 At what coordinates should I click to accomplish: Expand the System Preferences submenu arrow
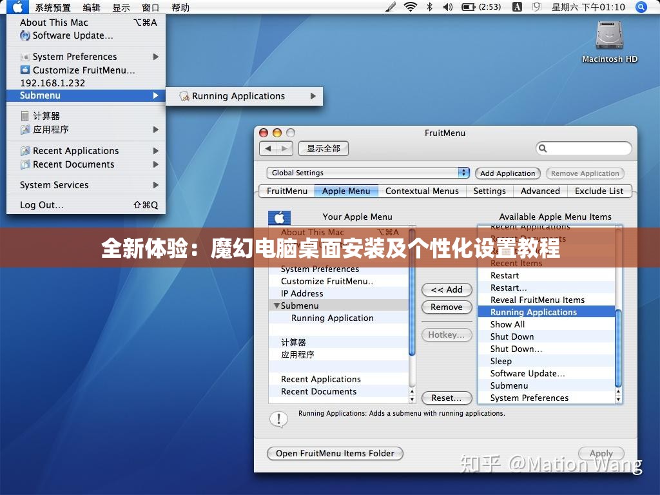[156, 57]
